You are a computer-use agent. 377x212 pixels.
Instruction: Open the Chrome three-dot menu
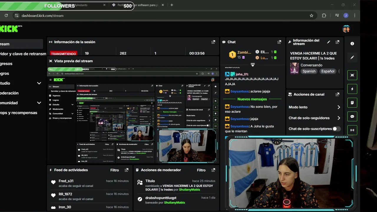[355, 16]
